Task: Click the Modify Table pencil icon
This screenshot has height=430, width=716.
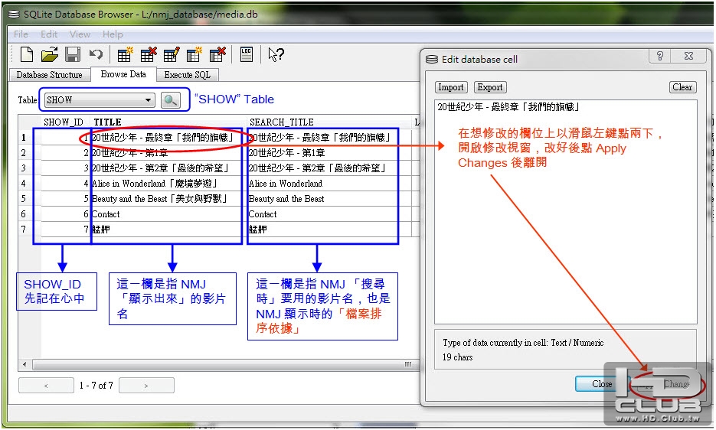Action: tap(172, 55)
